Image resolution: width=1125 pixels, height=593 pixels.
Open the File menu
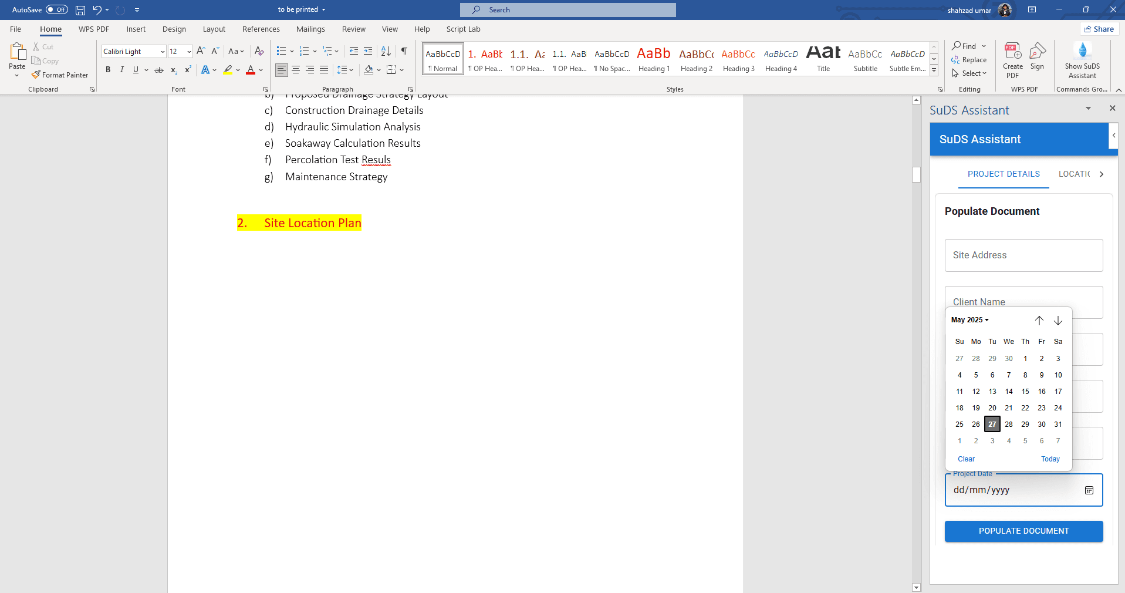(x=15, y=29)
